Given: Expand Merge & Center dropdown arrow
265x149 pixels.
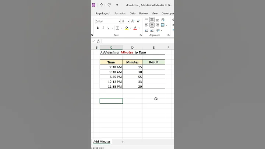Looking at the screenshot, I should (167, 25).
